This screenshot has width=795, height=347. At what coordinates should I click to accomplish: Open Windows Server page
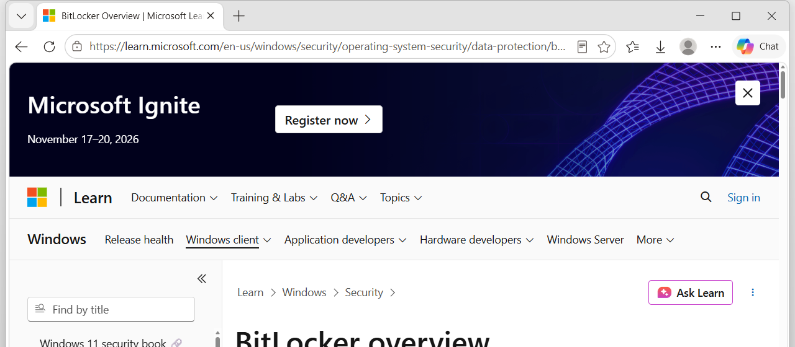tap(586, 240)
